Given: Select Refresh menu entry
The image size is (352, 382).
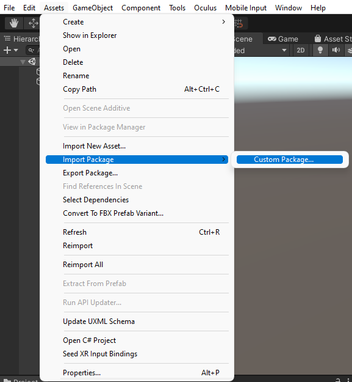Looking at the screenshot, I should click(x=137, y=232).
